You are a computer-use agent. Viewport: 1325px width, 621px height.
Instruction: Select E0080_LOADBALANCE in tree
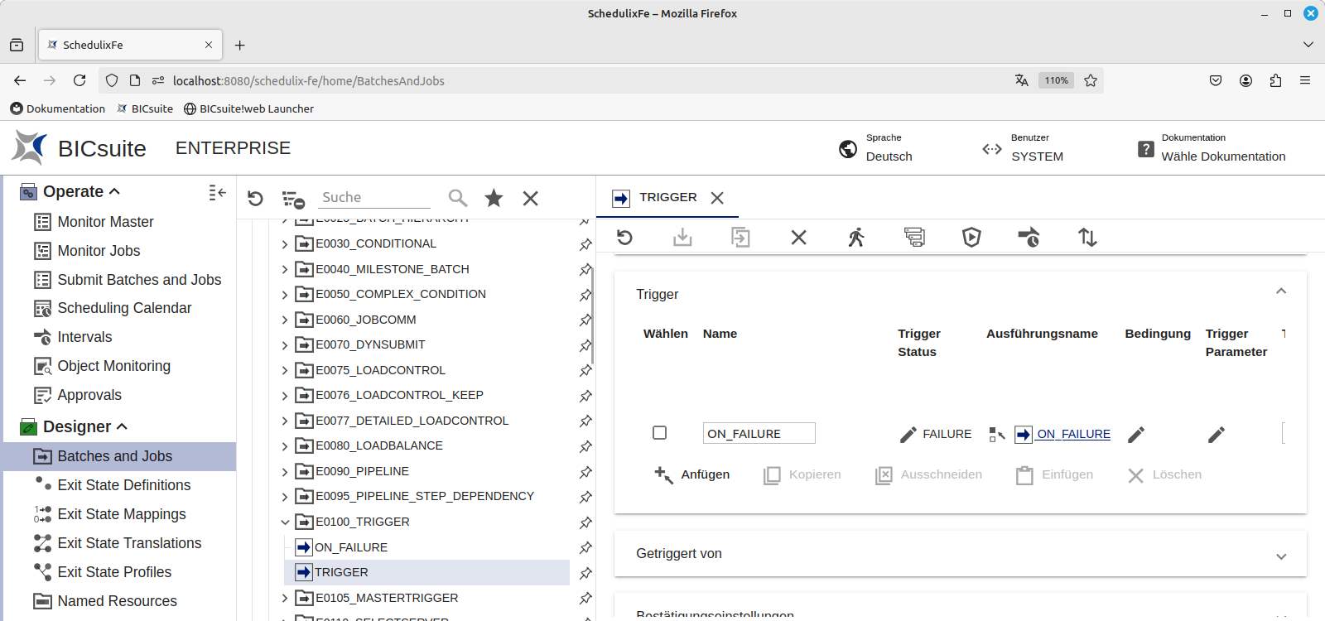379,446
